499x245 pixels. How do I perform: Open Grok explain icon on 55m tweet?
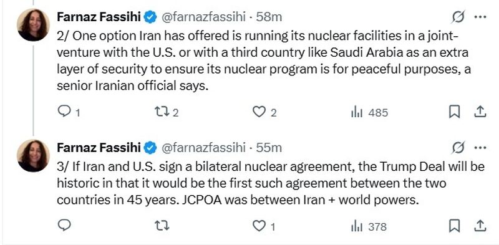click(458, 147)
